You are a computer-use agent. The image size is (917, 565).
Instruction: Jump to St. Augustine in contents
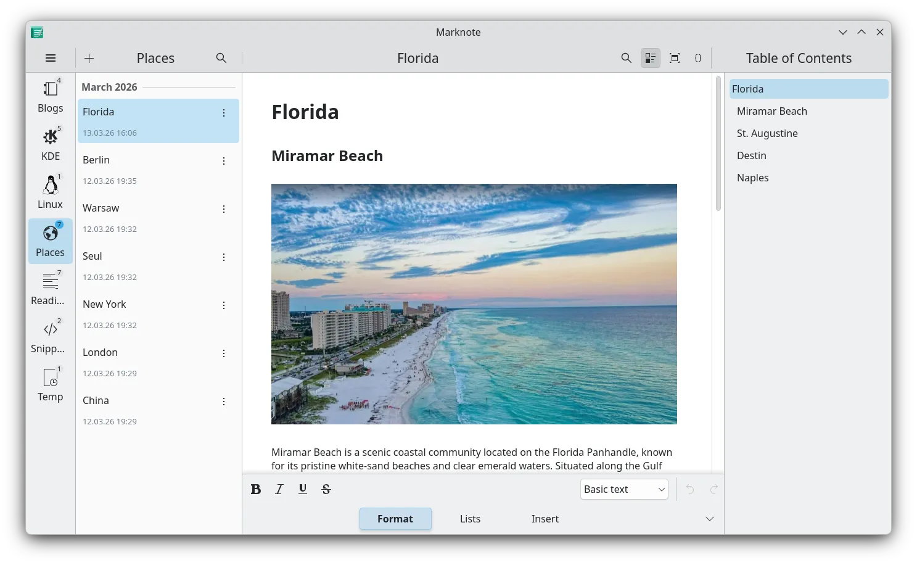pyautogui.click(x=767, y=133)
